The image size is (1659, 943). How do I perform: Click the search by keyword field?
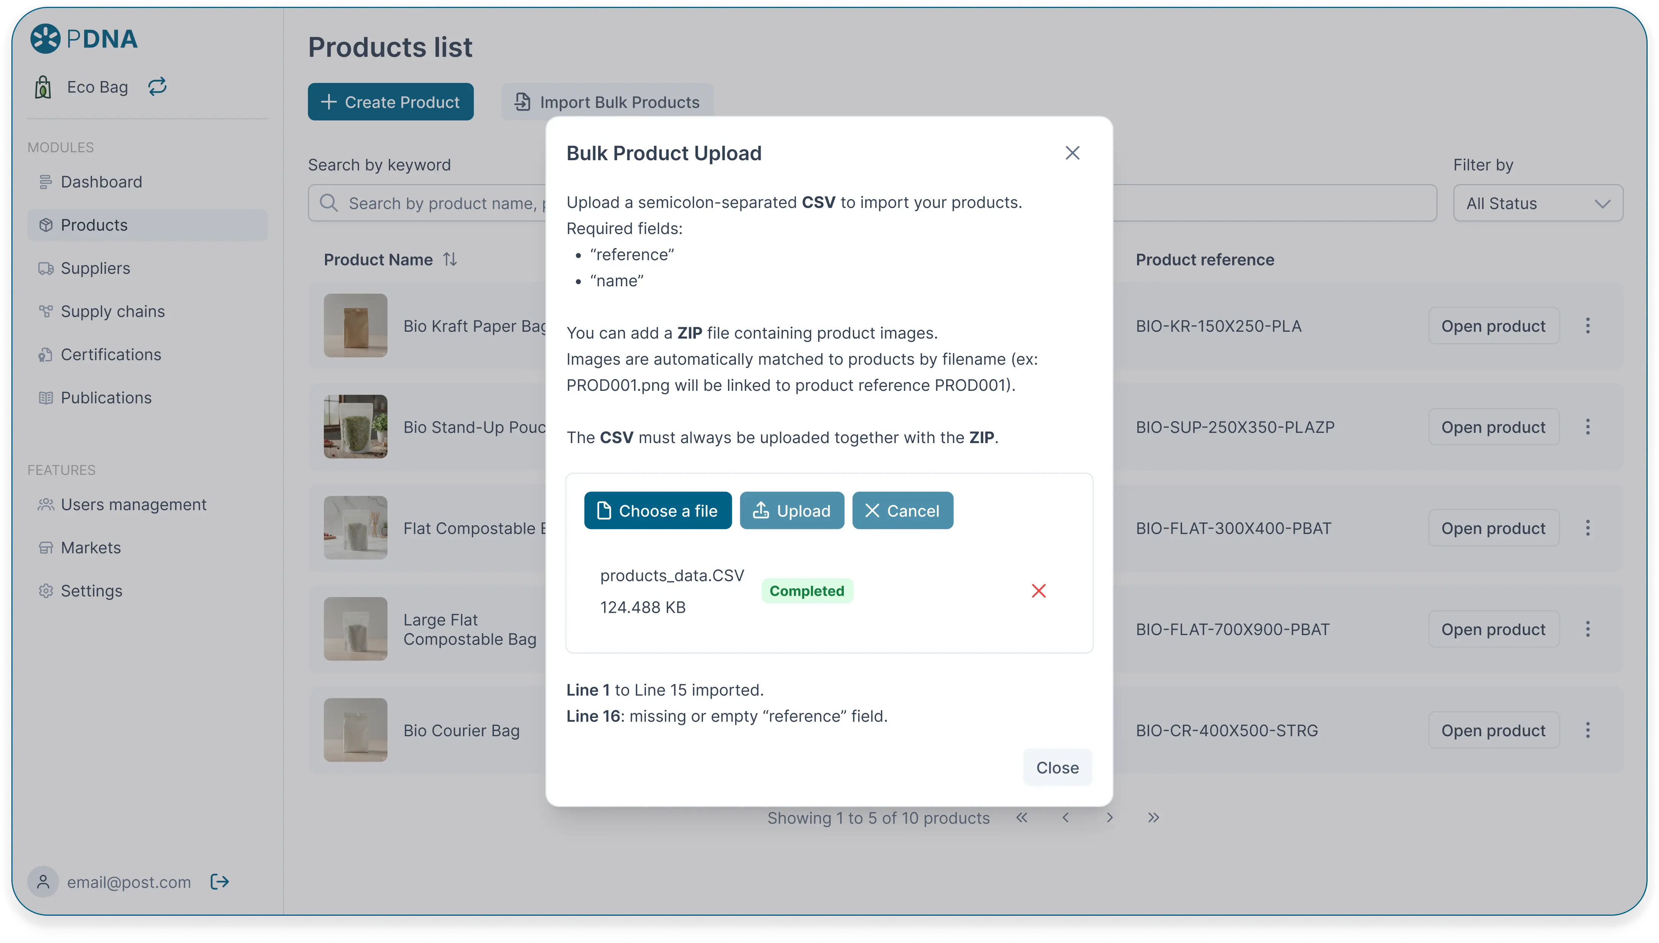coord(427,203)
